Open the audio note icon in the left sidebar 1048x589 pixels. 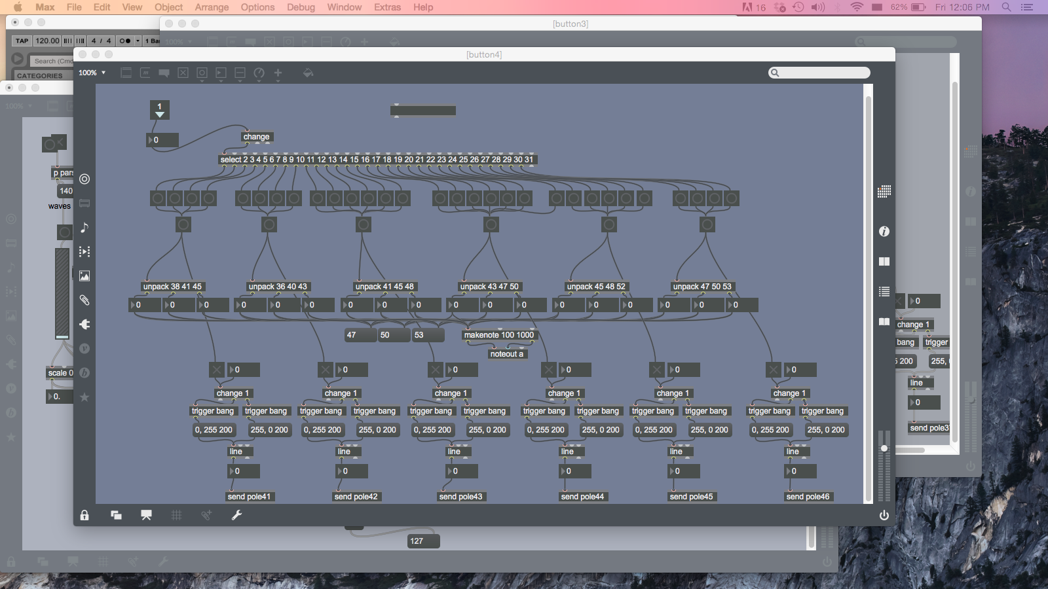[x=84, y=227]
